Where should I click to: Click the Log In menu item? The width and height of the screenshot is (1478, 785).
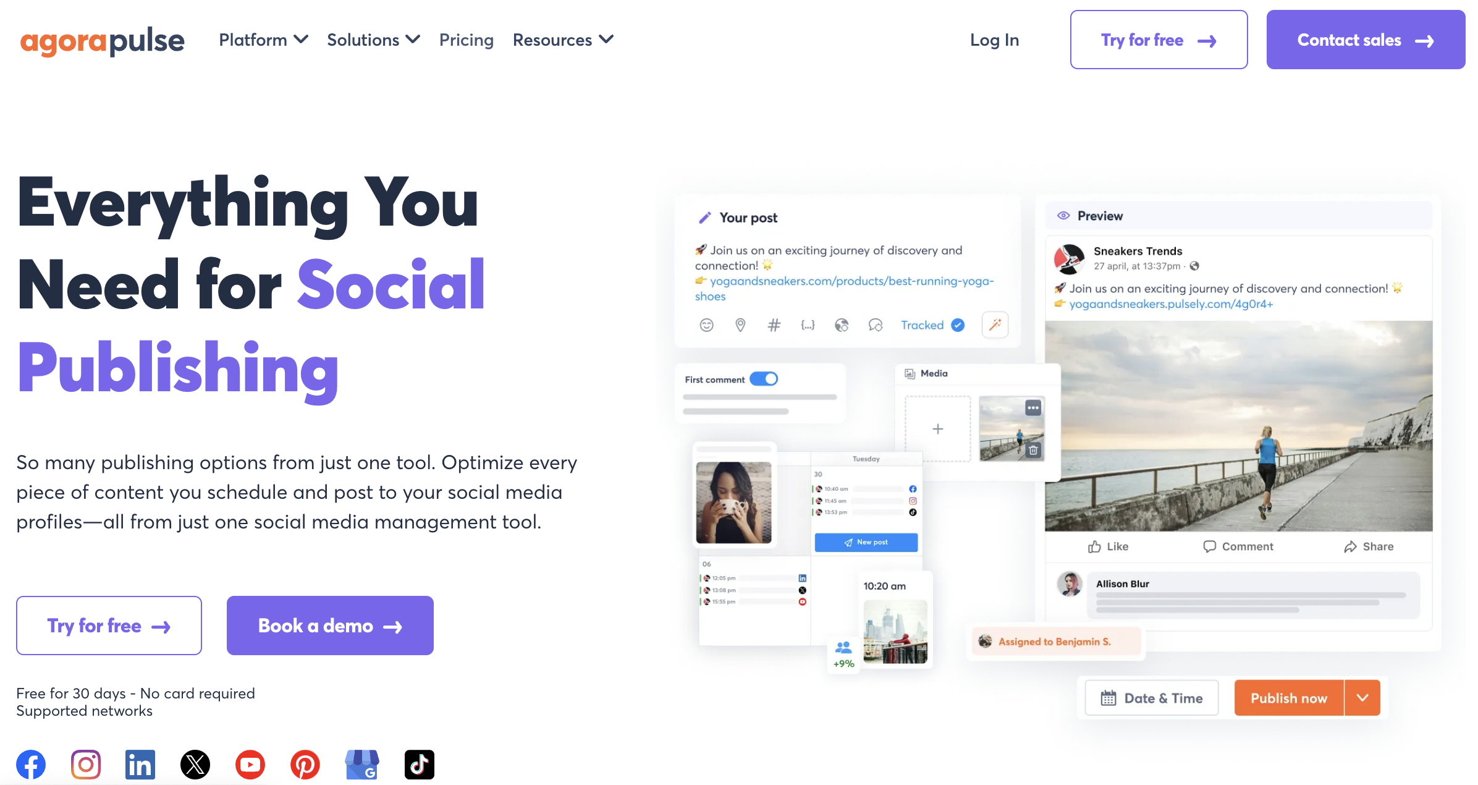[x=994, y=40]
